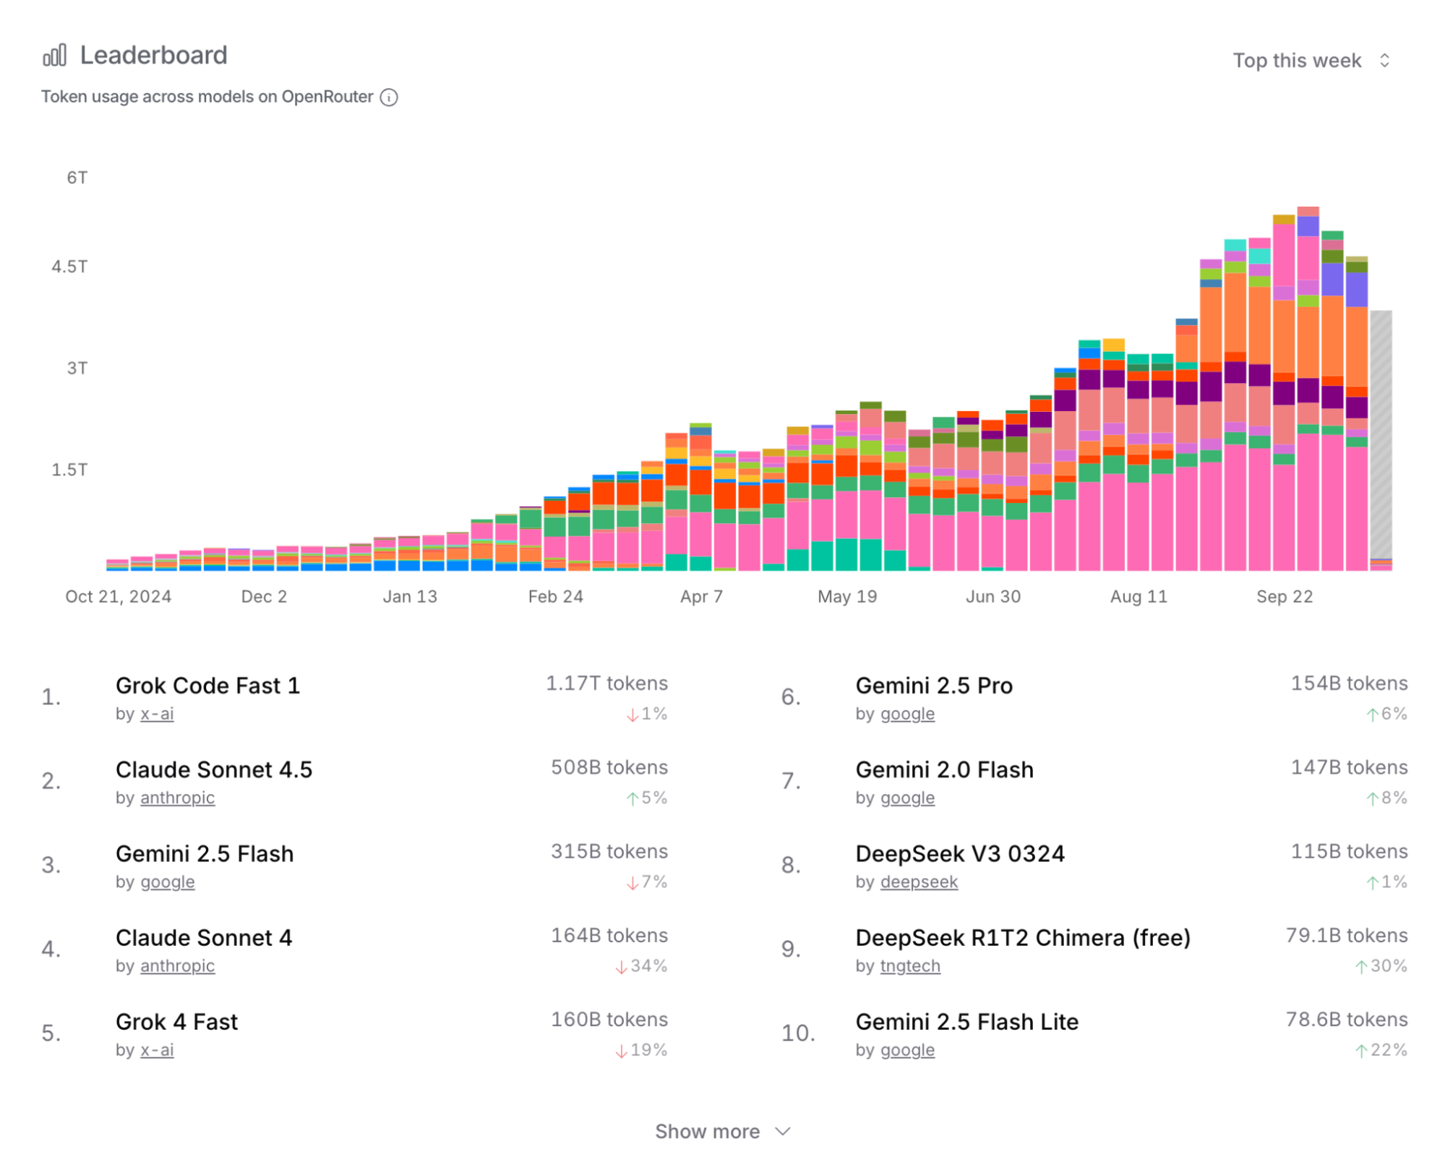
Task: Click the Grok 4 Fast model title
Action: (176, 1022)
